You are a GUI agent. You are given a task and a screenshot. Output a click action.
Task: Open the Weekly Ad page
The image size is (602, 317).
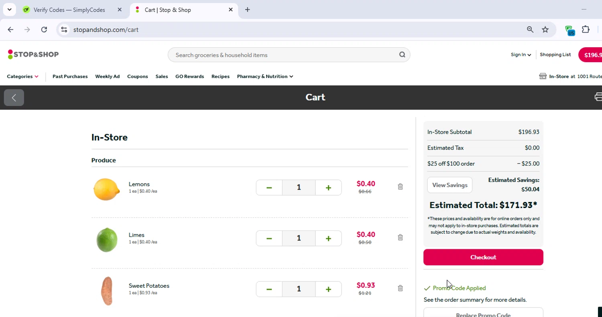point(107,77)
